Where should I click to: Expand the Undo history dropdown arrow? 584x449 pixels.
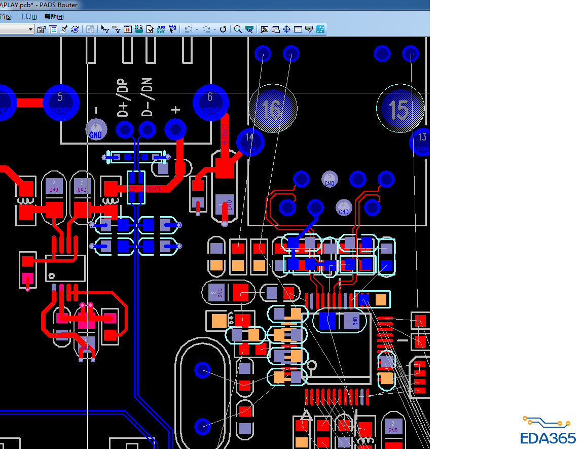click(x=197, y=29)
